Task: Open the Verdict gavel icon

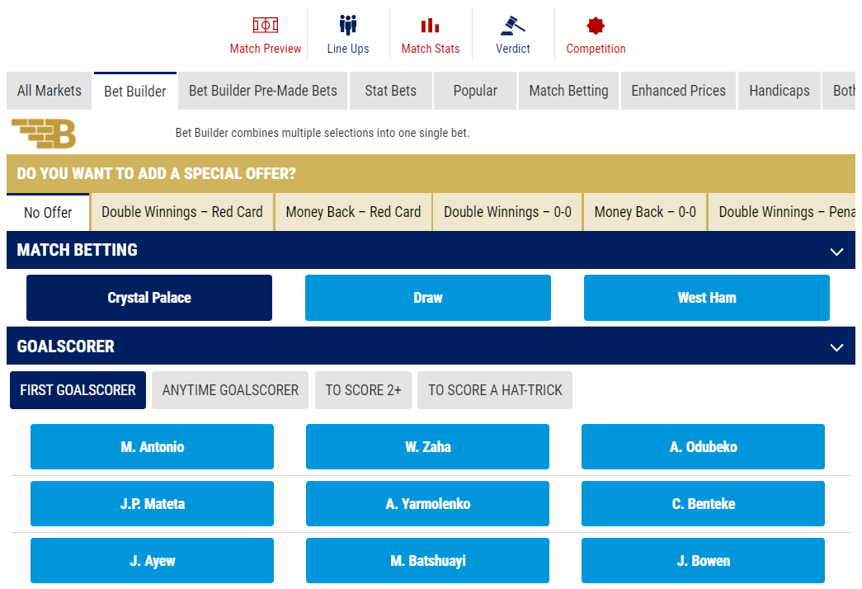Action: (512, 26)
